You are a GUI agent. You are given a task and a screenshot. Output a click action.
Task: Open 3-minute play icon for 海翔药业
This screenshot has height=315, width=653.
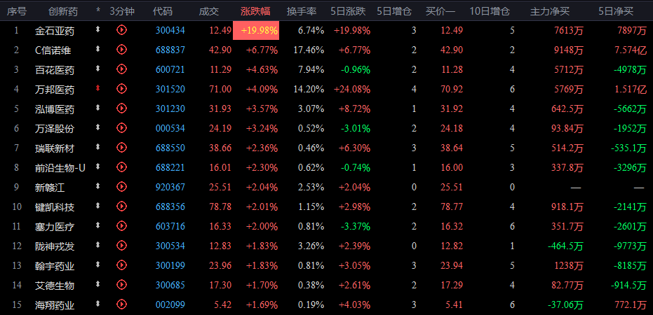tap(121, 304)
